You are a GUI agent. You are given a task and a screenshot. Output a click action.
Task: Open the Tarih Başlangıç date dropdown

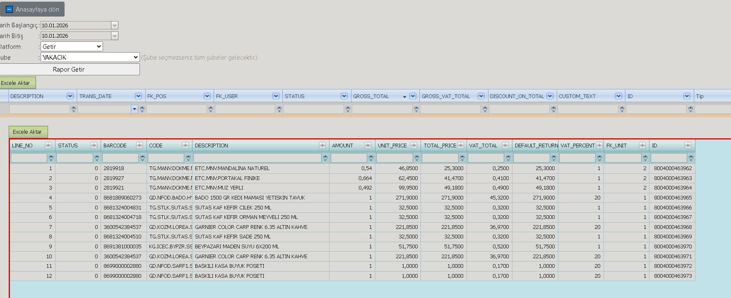115,25
